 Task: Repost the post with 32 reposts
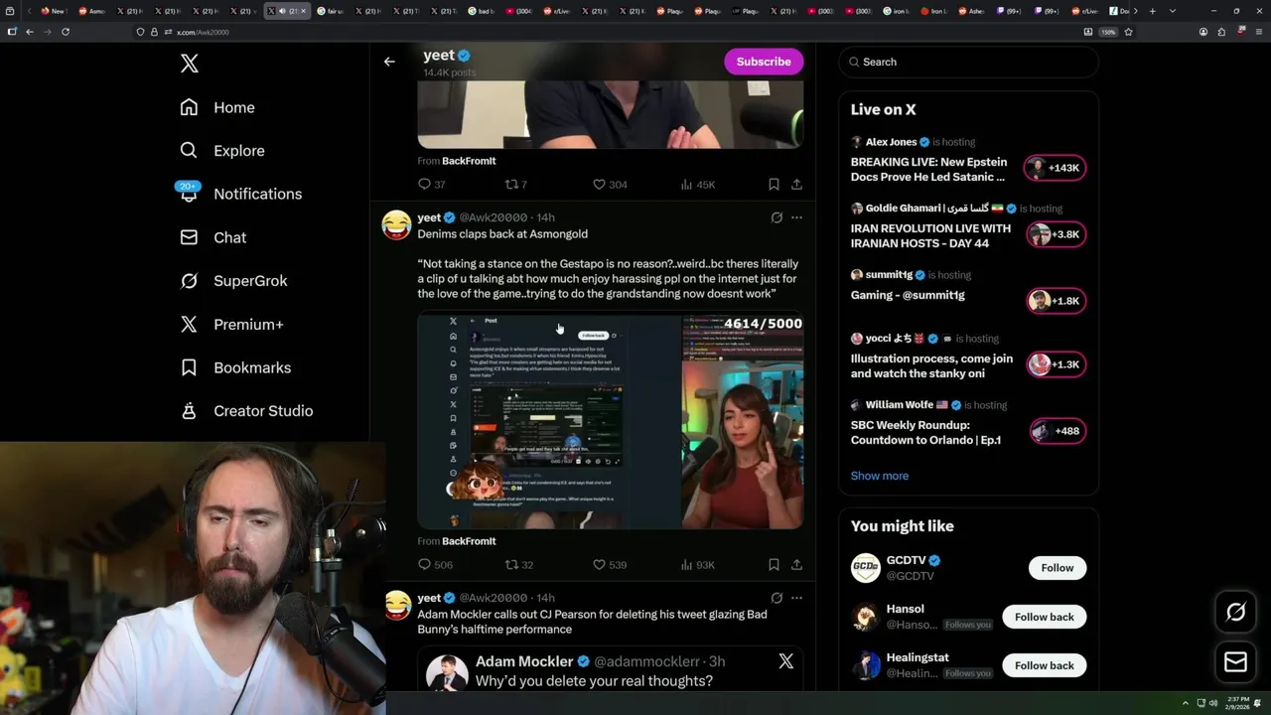tap(519, 565)
